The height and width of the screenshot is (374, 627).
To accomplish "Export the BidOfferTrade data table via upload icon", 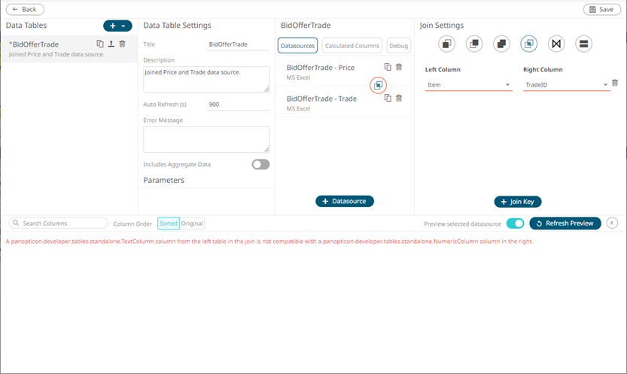I will (x=111, y=44).
